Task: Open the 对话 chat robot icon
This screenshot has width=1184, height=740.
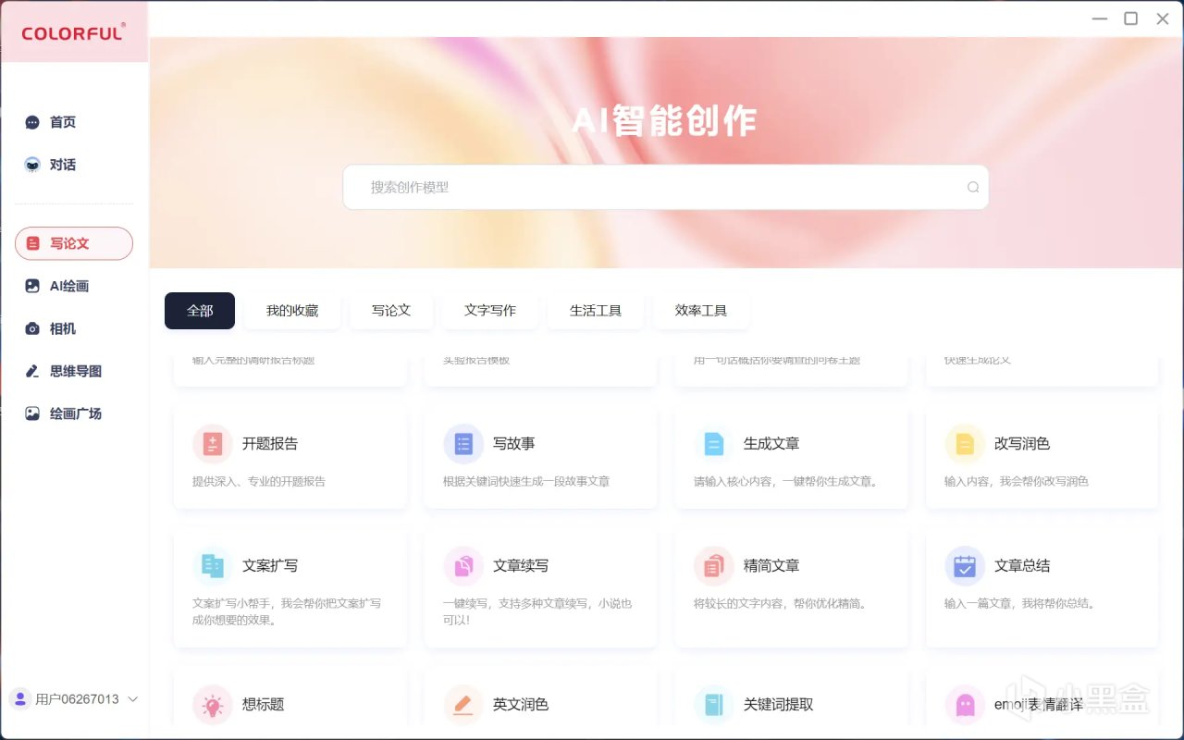Action: tap(32, 165)
